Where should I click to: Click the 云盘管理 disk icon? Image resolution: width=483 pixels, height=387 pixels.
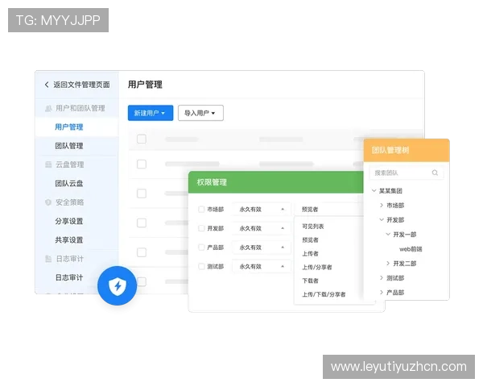pyautogui.click(x=48, y=164)
